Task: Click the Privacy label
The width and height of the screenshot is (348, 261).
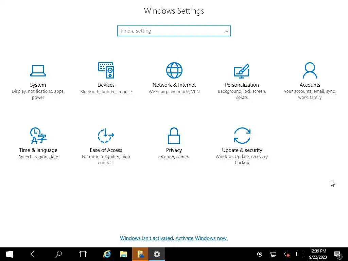Action: [174, 150]
